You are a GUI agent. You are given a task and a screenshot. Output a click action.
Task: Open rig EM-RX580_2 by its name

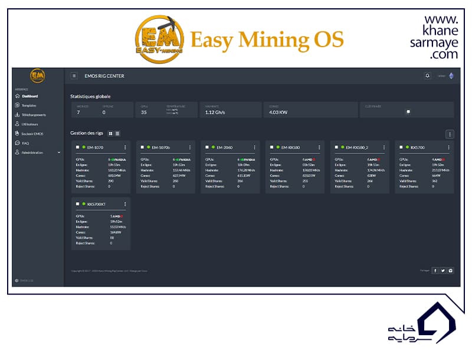pyautogui.click(x=357, y=147)
